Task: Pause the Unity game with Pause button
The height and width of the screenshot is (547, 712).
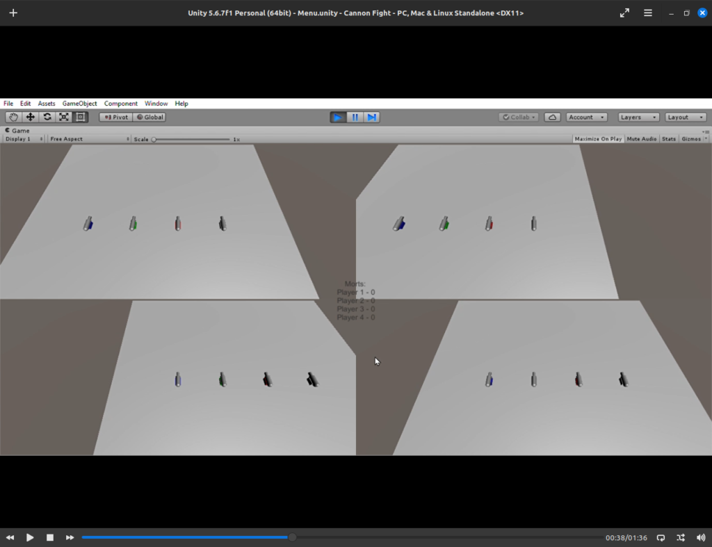Action: 355,117
